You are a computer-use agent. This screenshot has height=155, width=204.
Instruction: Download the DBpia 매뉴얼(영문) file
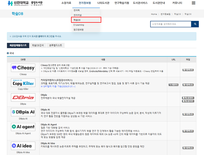tap(188, 98)
